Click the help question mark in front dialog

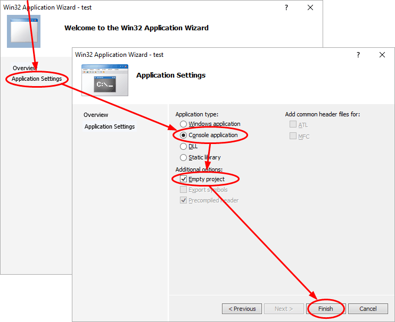358,55
